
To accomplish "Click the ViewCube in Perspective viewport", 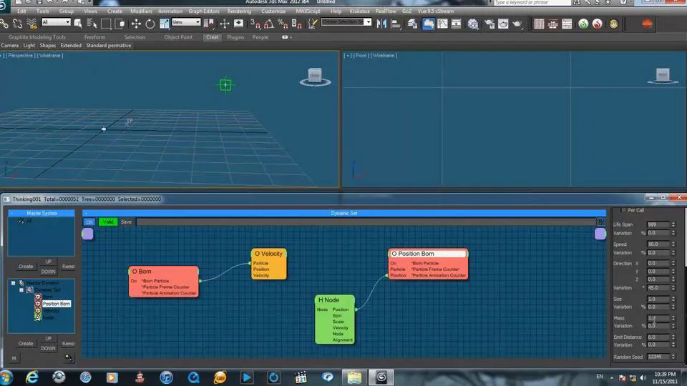I will coord(314,76).
